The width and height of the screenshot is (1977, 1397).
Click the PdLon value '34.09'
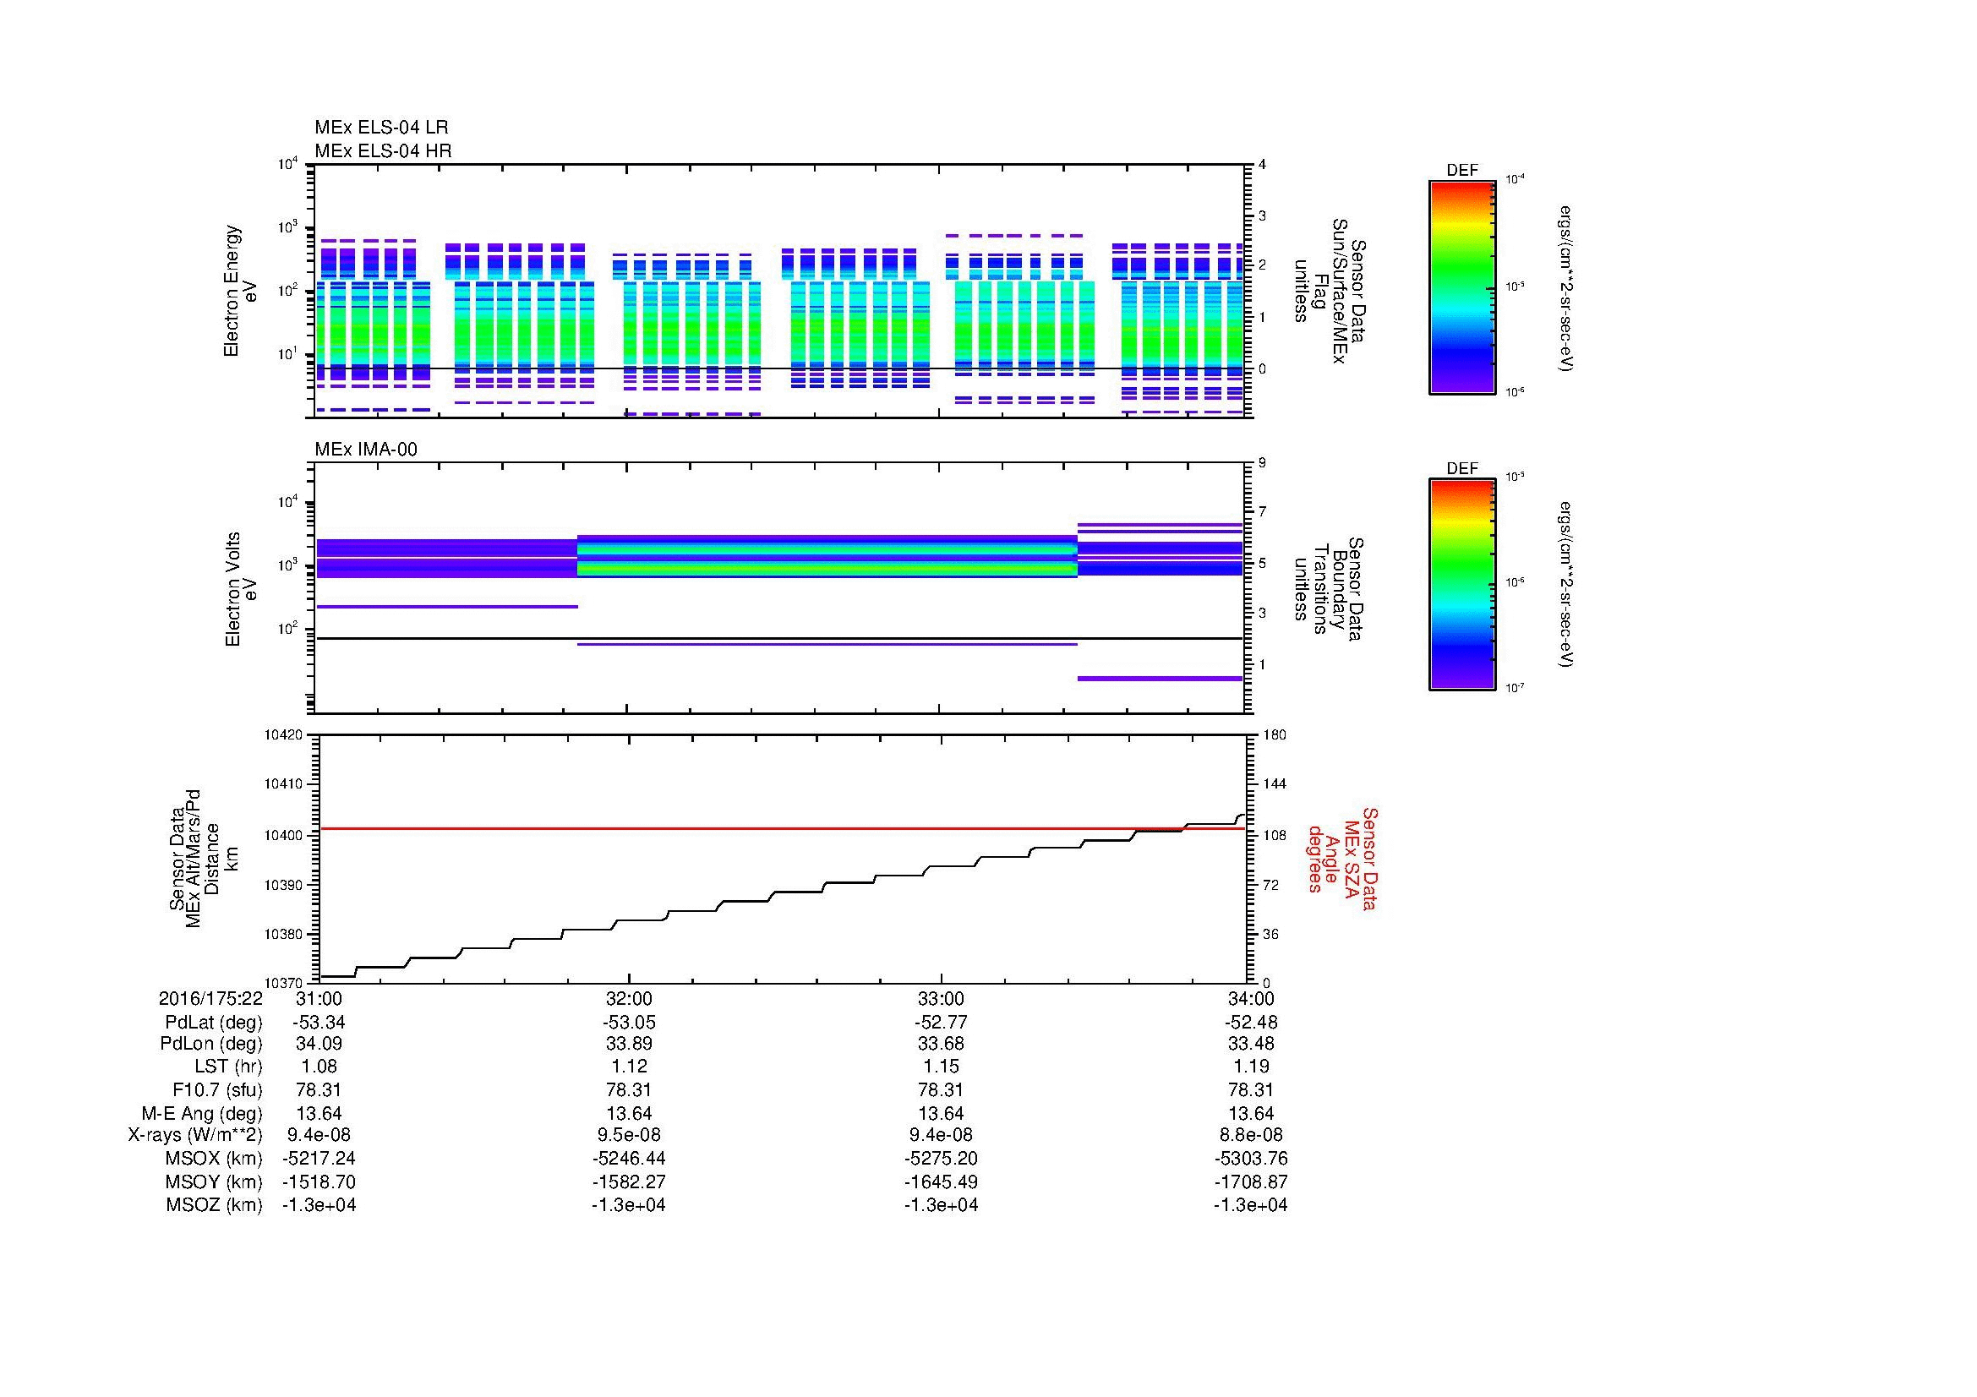click(x=319, y=1044)
